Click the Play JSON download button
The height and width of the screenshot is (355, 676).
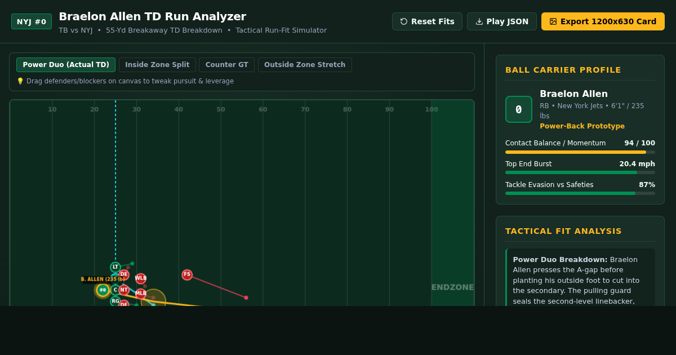coord(502,21)
